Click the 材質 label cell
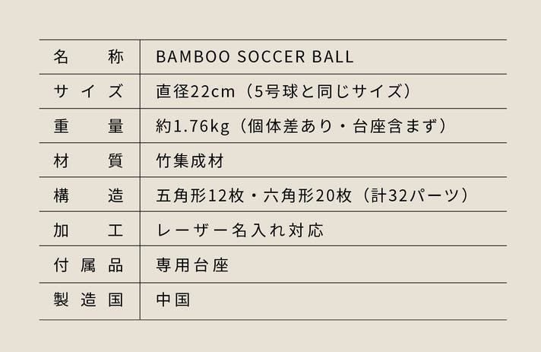This screenshot has width=541, height=352. [x=88, y=160]
